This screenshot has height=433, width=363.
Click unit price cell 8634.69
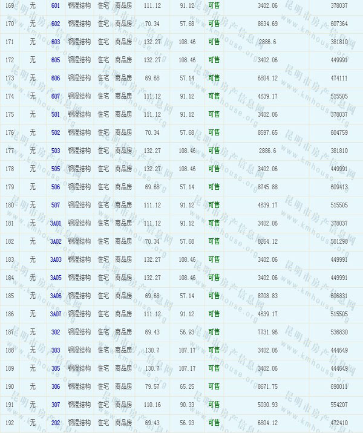[x=267, y=24]
